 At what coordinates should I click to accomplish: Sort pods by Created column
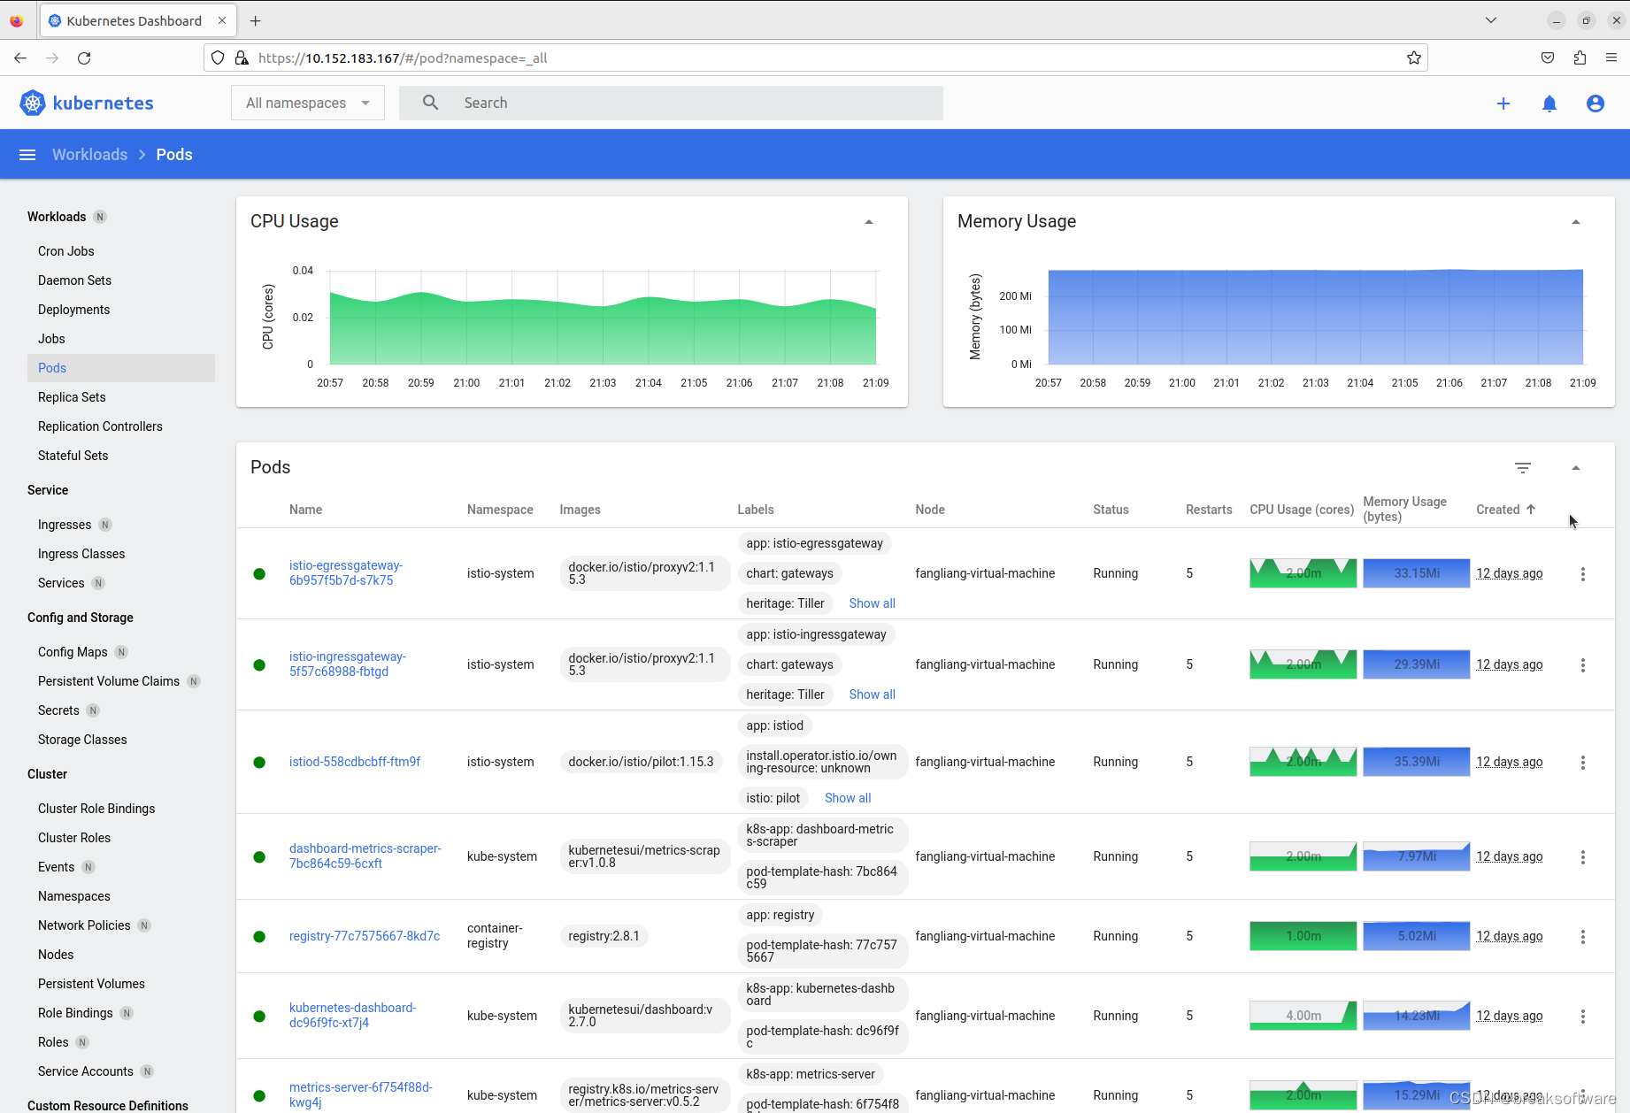pyautogui.click(x=1506, y=510)
